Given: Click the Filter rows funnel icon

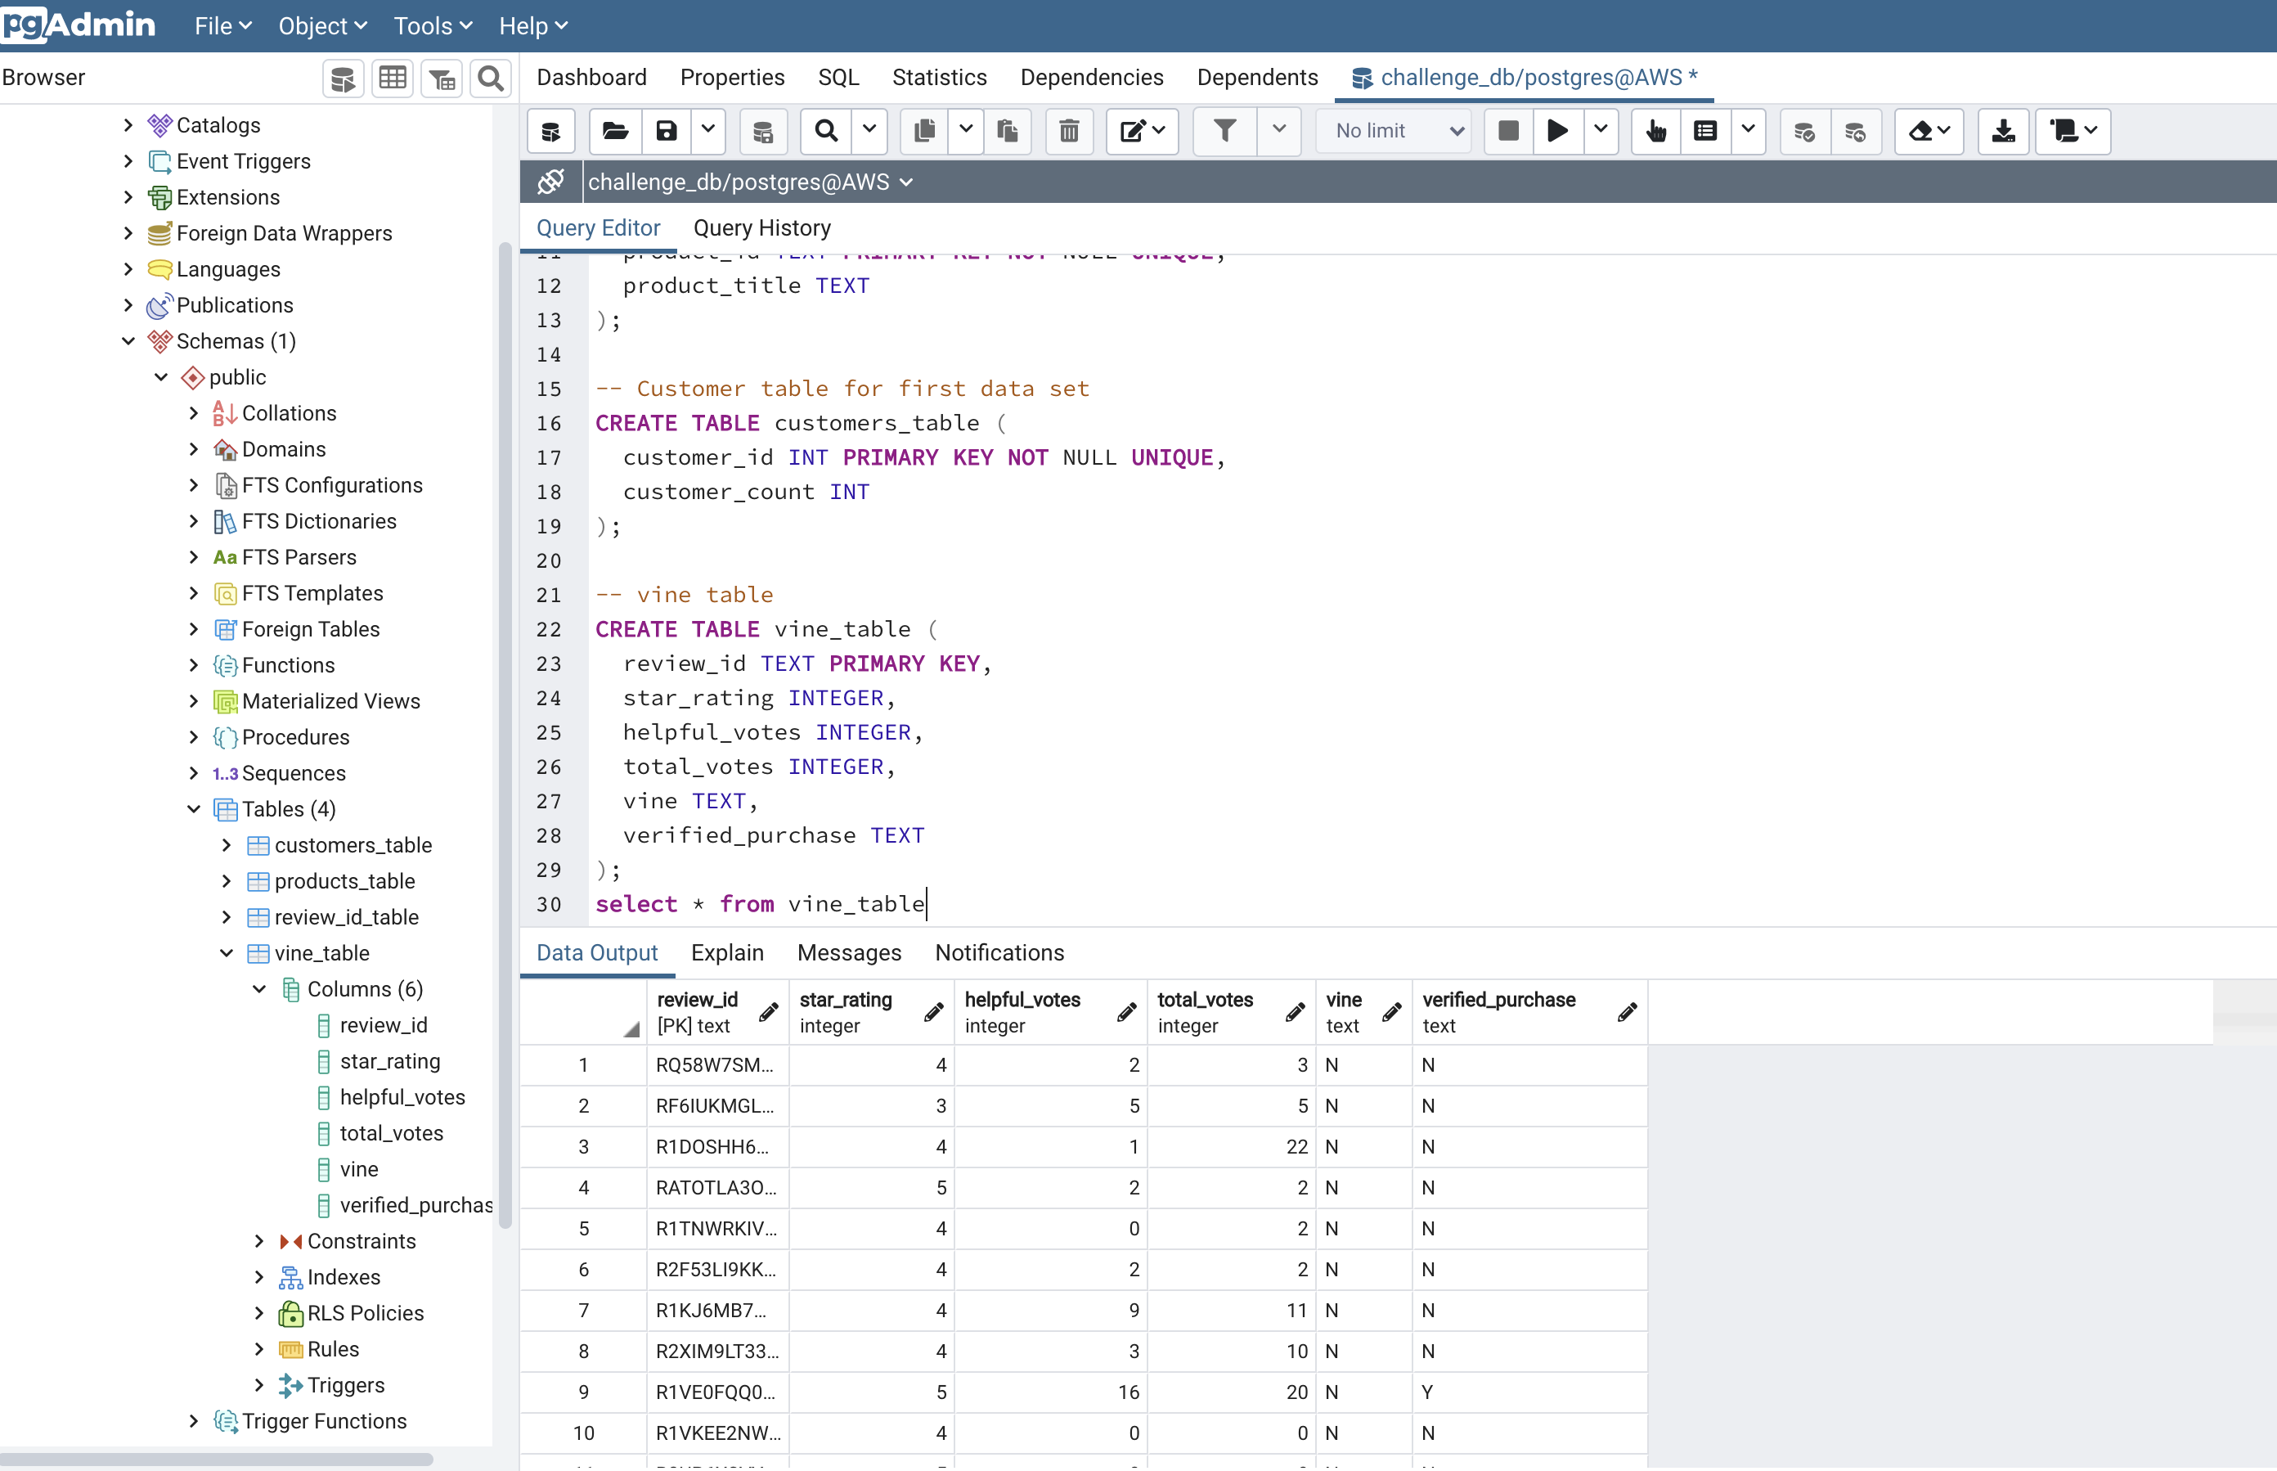Looking at the screenshot, I should (1225, 131).
